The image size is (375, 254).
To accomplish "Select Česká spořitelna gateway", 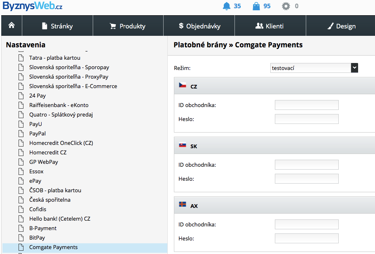I will (x=50, y=200).
